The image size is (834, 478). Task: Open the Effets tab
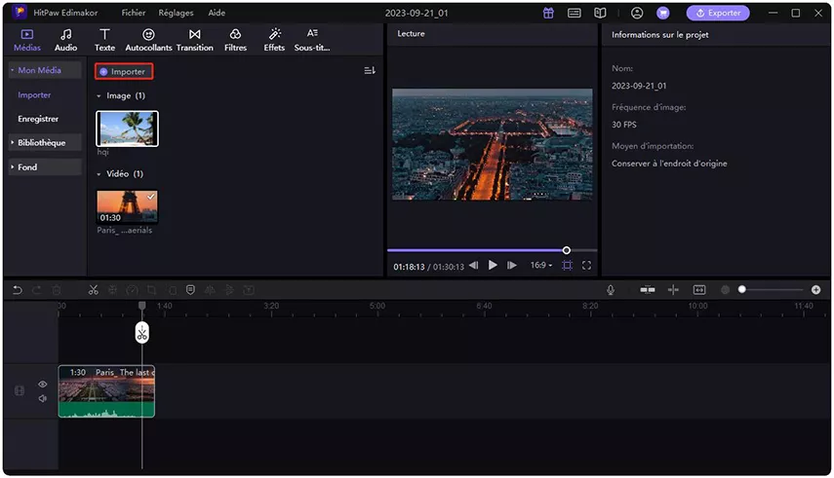(x=274, y=40)
